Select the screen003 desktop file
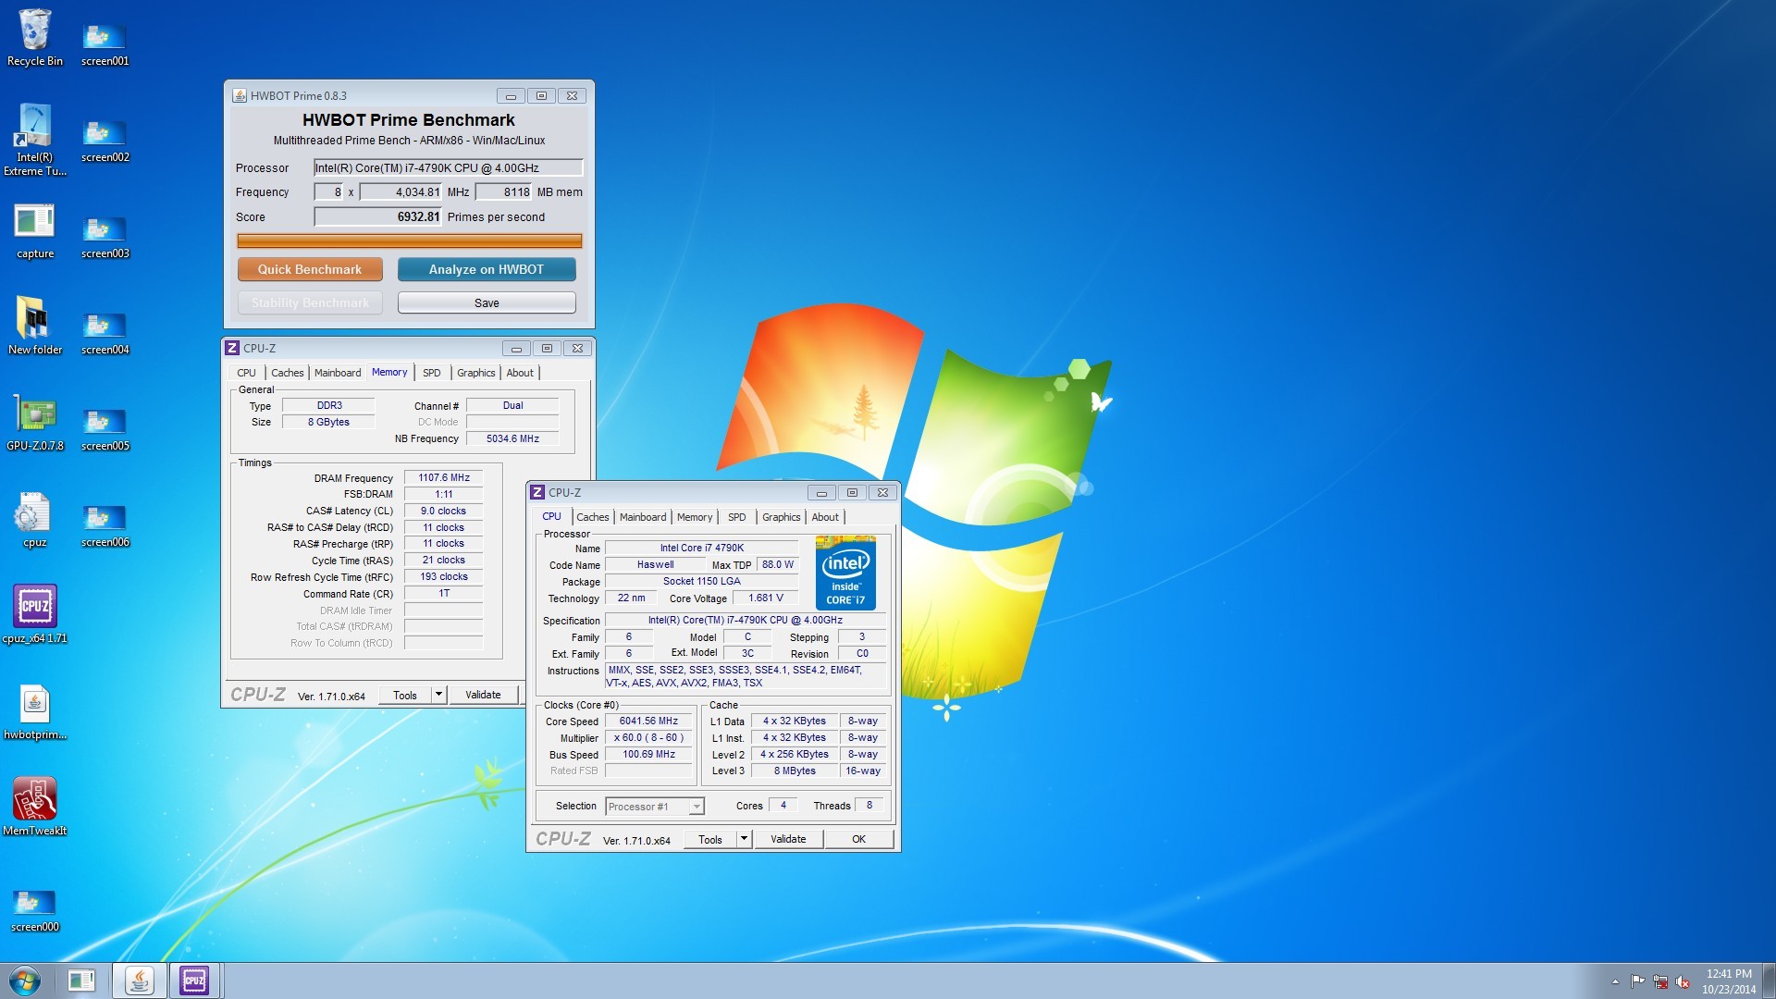 (x=105, y=237)
